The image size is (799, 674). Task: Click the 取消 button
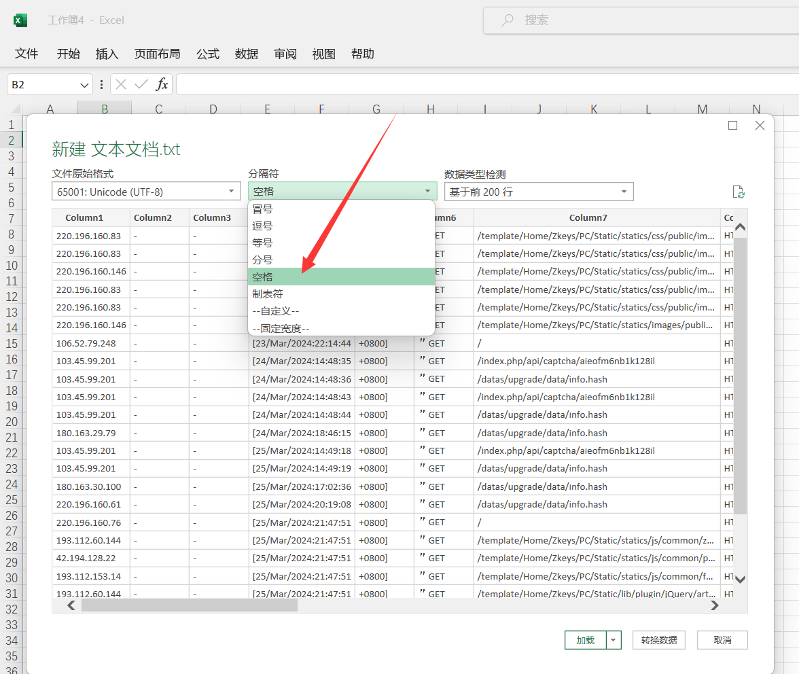[723, 640]
